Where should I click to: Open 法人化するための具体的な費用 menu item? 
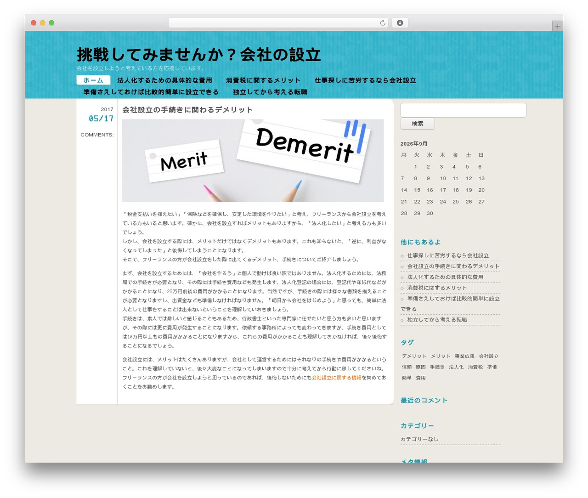[164, 80]
